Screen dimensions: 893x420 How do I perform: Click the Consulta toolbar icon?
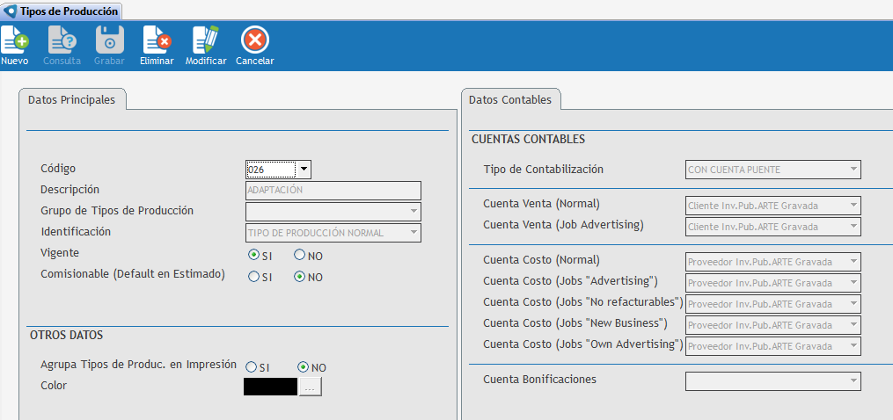pos(62,40)
